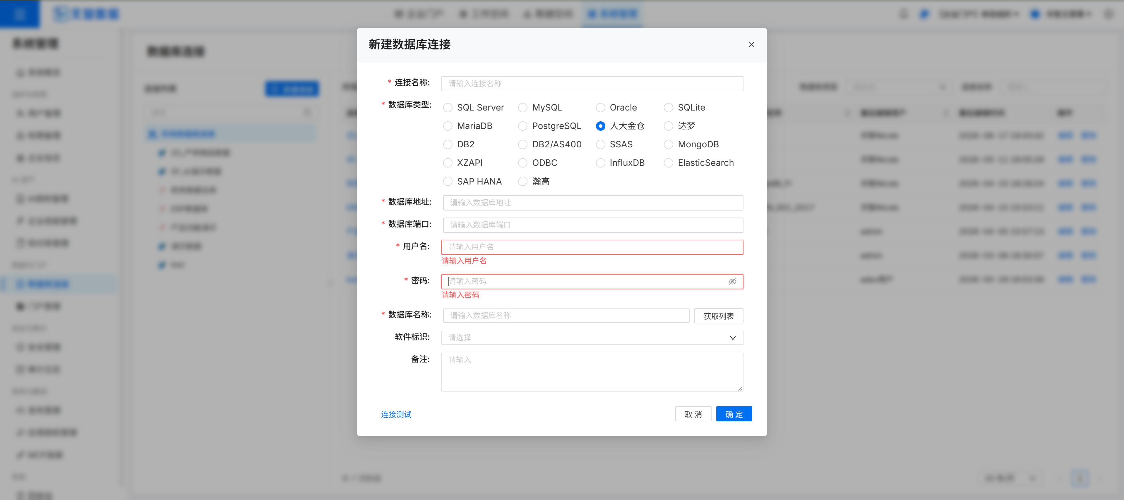The image size is (1124, 500).
Task: Focus the 用户名 input field
Action: [x=592, y=247]
